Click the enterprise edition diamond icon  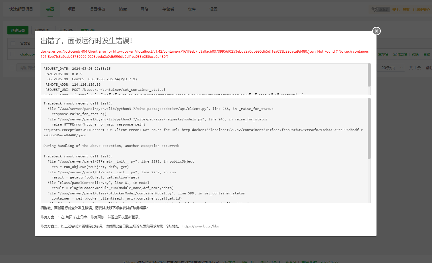pyautogui.click(x=374, y=9)
